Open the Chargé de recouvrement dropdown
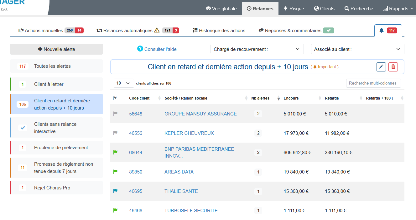 click(257, 49)
